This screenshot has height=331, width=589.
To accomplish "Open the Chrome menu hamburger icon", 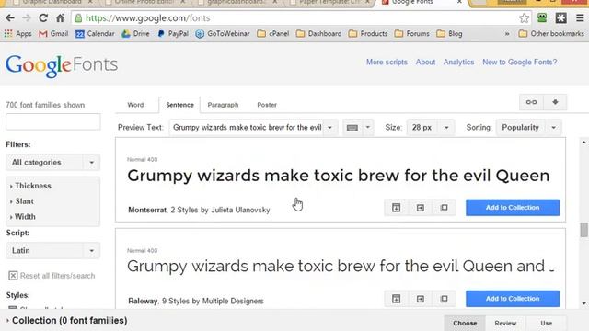I will coord(580,18).
